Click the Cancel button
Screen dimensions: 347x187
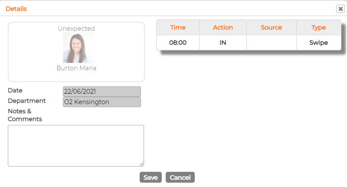tap(180, 177)
